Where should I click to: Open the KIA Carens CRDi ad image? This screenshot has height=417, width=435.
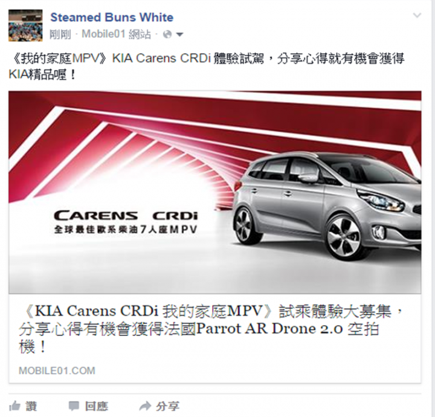214,192
